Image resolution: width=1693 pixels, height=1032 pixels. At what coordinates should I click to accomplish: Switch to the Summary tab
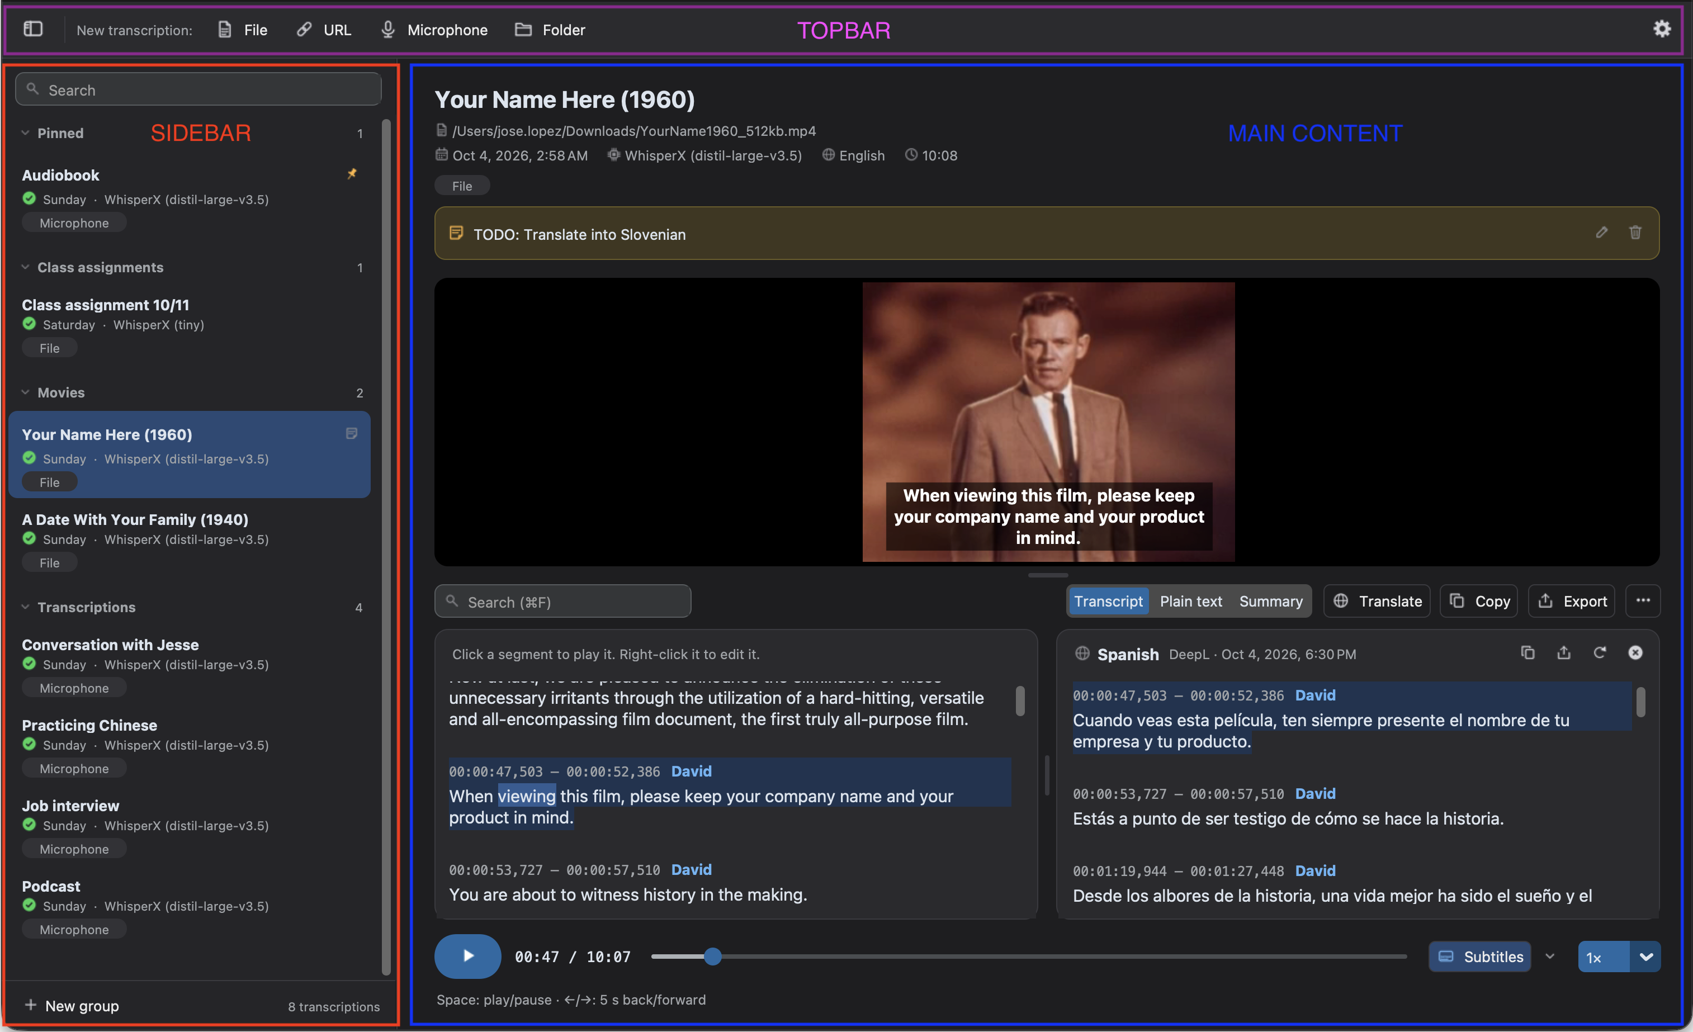1270,601
